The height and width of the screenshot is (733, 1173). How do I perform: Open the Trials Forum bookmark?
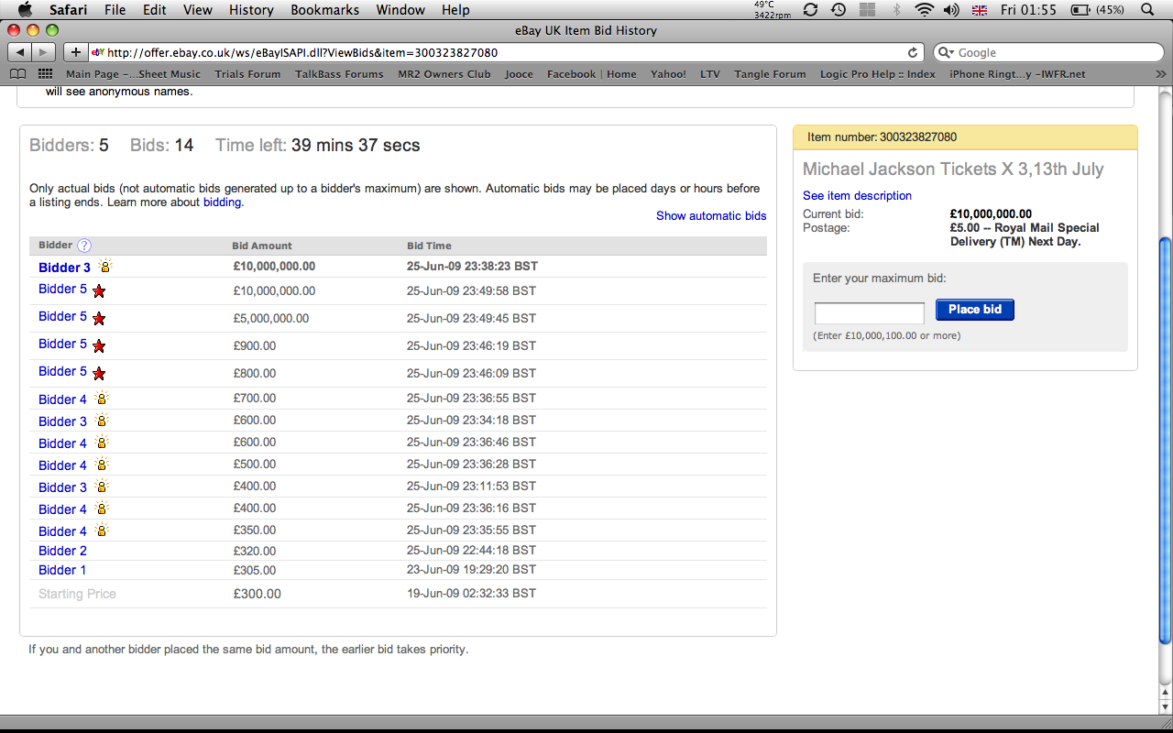pos(247,74)
